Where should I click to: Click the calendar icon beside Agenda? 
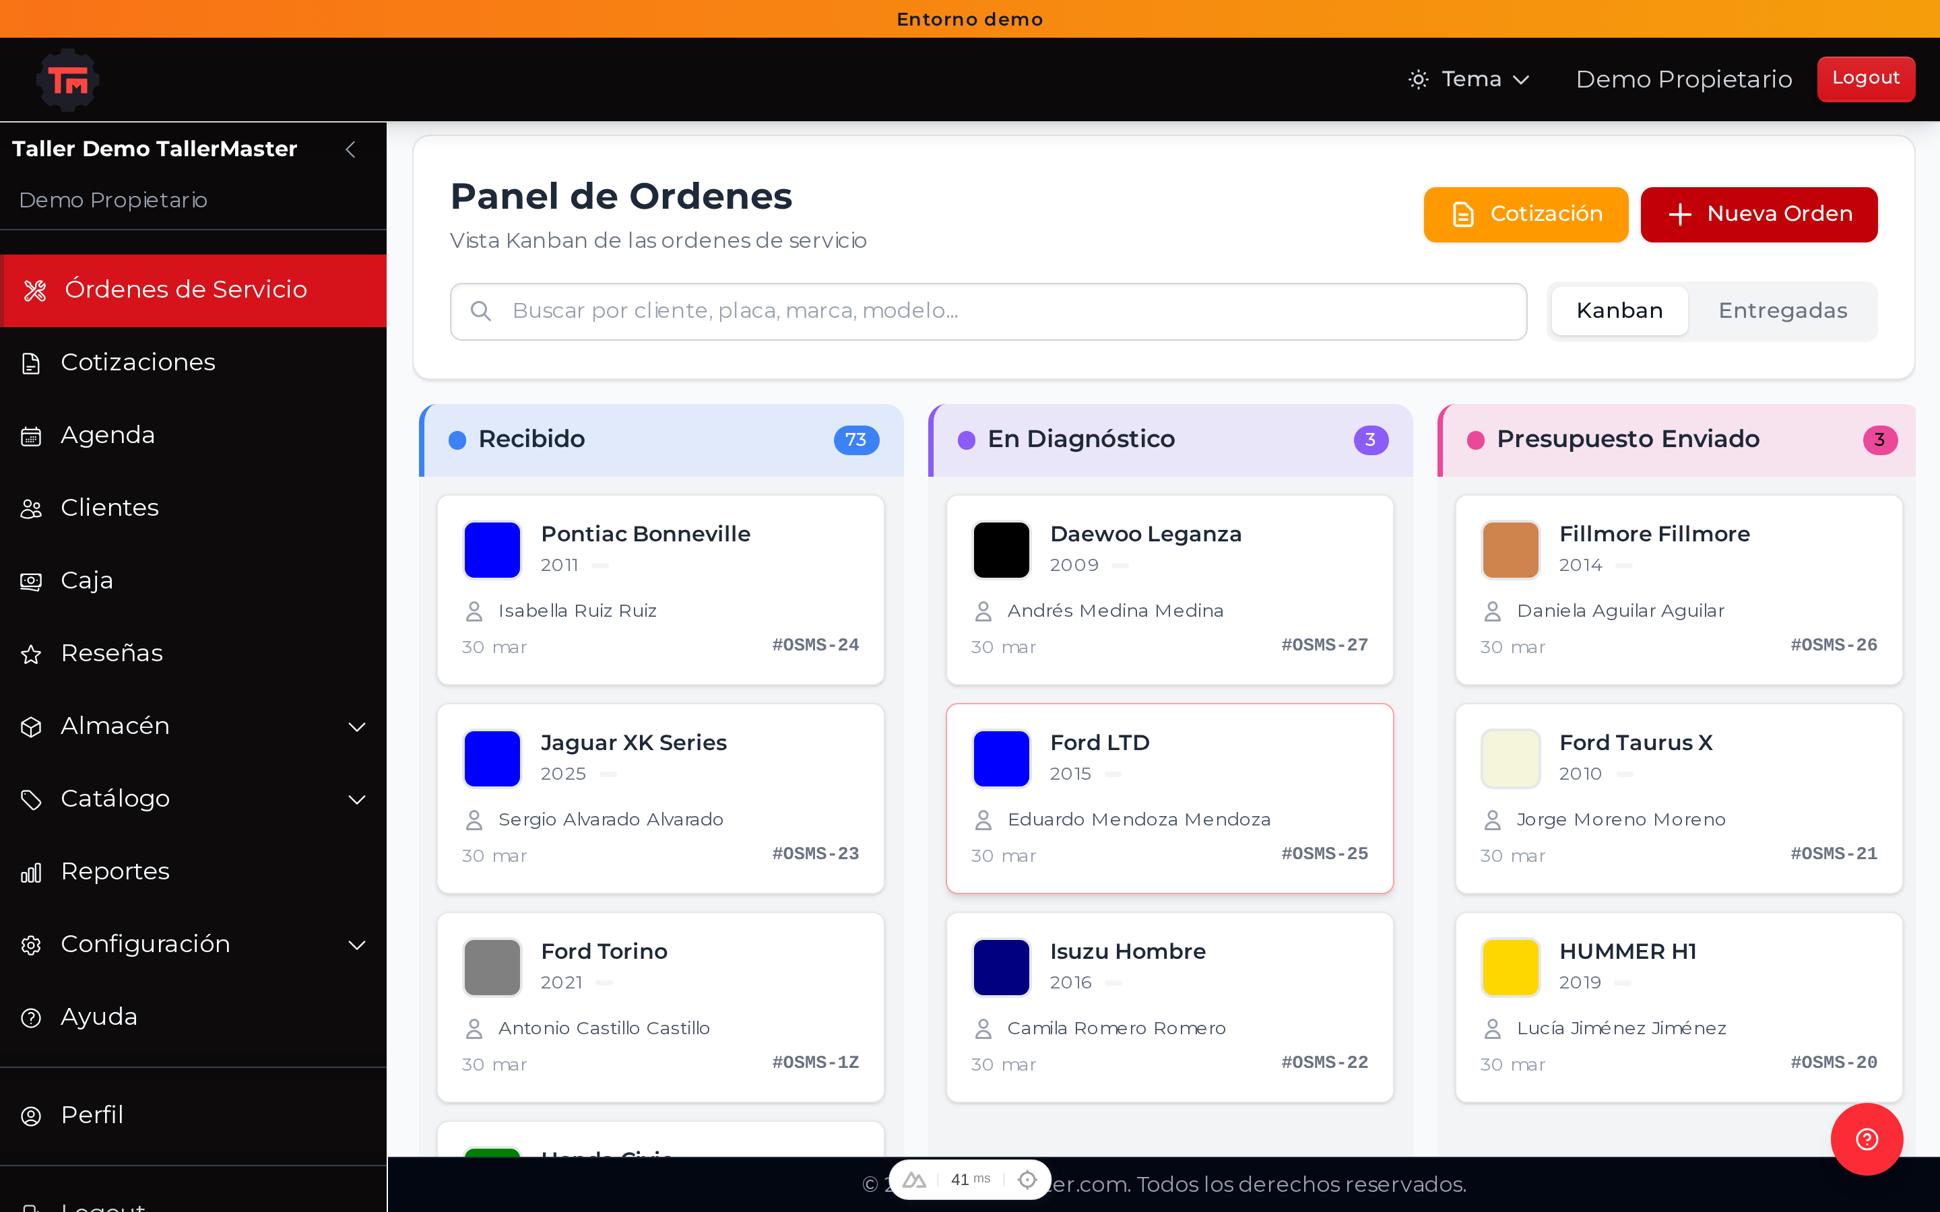pos(30,437)
